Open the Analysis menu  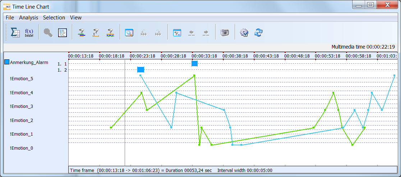(28, 17)
